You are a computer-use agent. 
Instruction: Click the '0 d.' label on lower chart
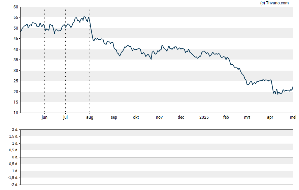coord(15,157)
